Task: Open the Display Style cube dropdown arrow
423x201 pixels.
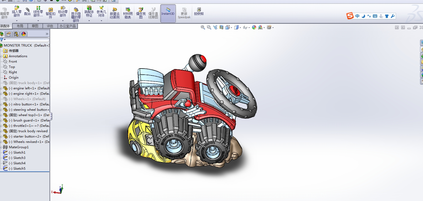Action: coord(240,28)
